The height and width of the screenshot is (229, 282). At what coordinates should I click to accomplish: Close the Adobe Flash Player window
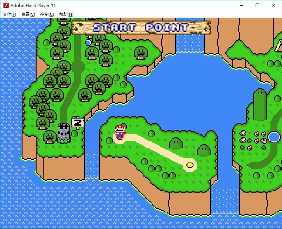[x=274, y=5]
